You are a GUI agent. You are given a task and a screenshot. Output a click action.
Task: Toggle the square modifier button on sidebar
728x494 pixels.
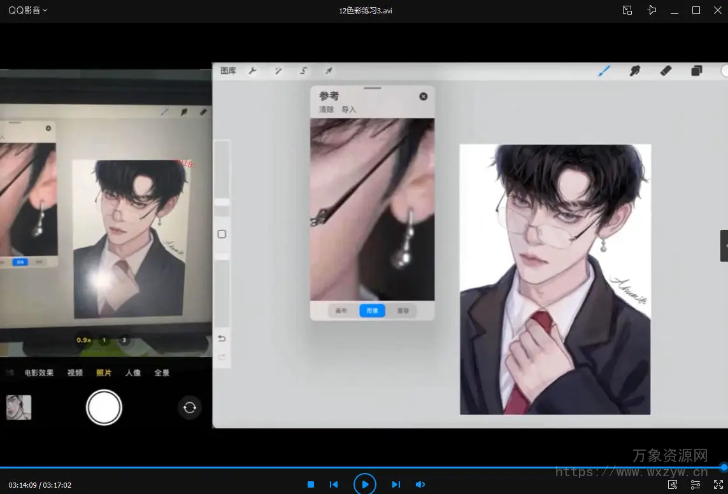[x=222, y=234]
